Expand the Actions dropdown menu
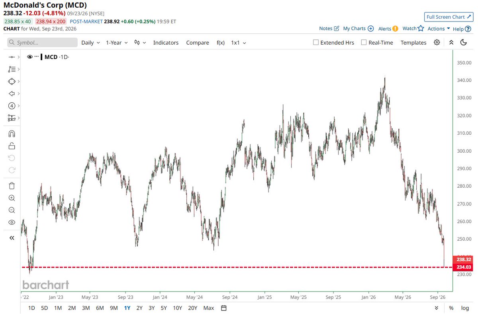The height and width of the screenshot is (314, 478). [439, 28]
